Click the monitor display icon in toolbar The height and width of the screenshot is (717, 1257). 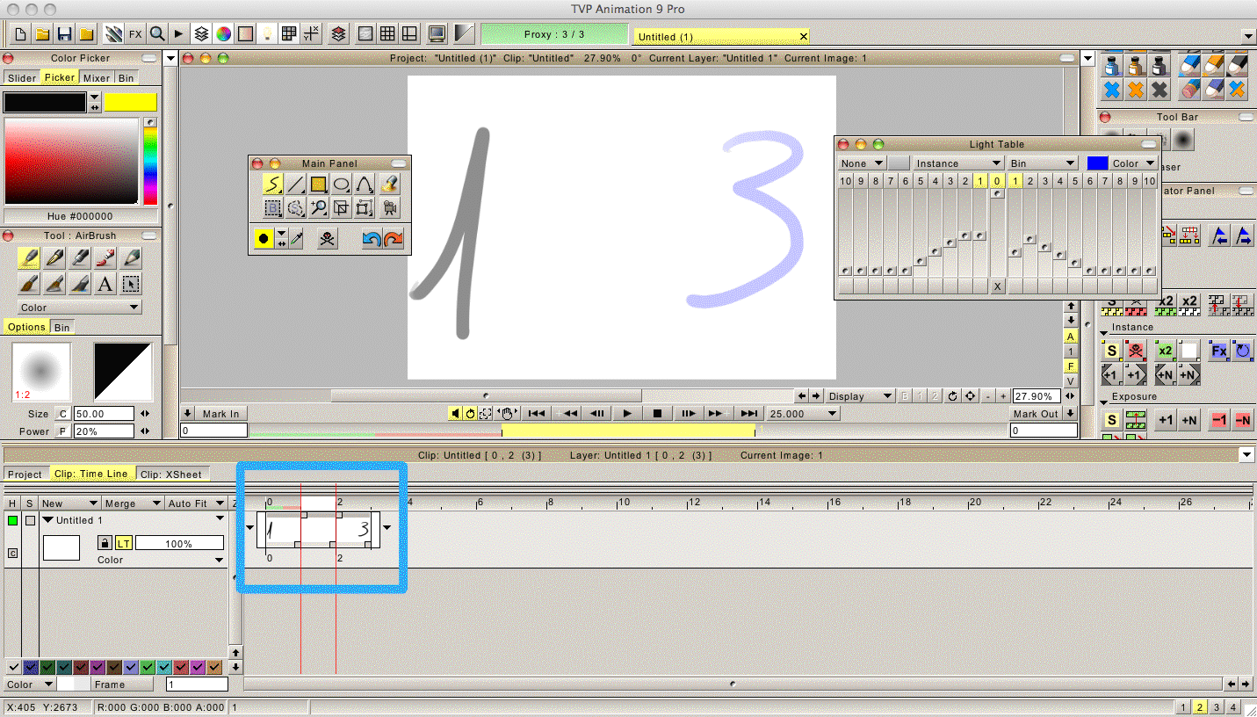point(437,34)
